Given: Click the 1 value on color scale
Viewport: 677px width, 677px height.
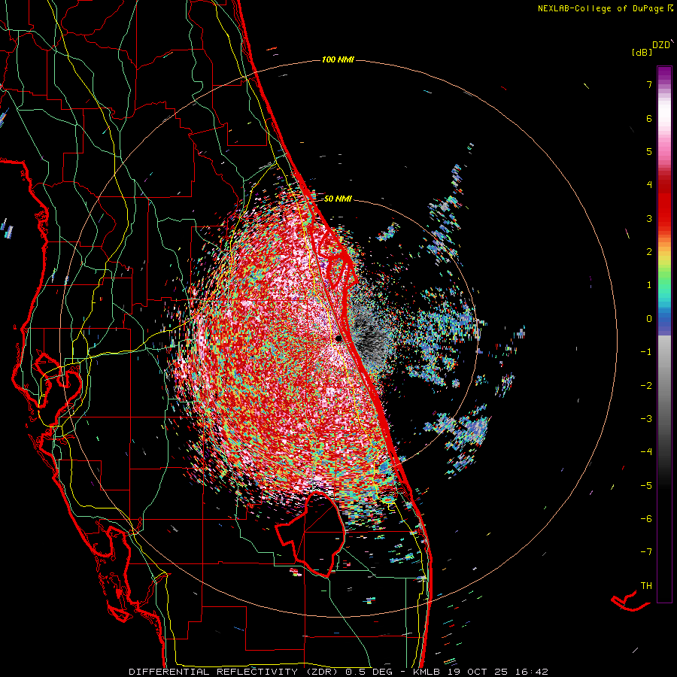Looking at the screenshot, I should tap(649, 285).
